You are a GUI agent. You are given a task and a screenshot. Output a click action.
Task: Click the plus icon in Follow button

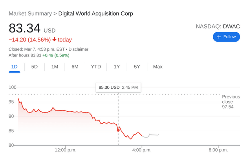(219, 37)
